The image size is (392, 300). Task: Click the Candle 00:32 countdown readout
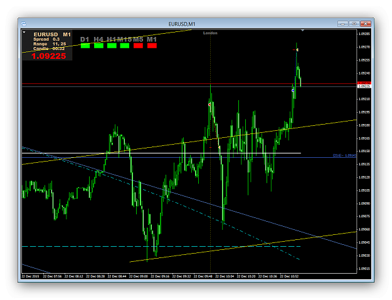(x=49, y=49)
